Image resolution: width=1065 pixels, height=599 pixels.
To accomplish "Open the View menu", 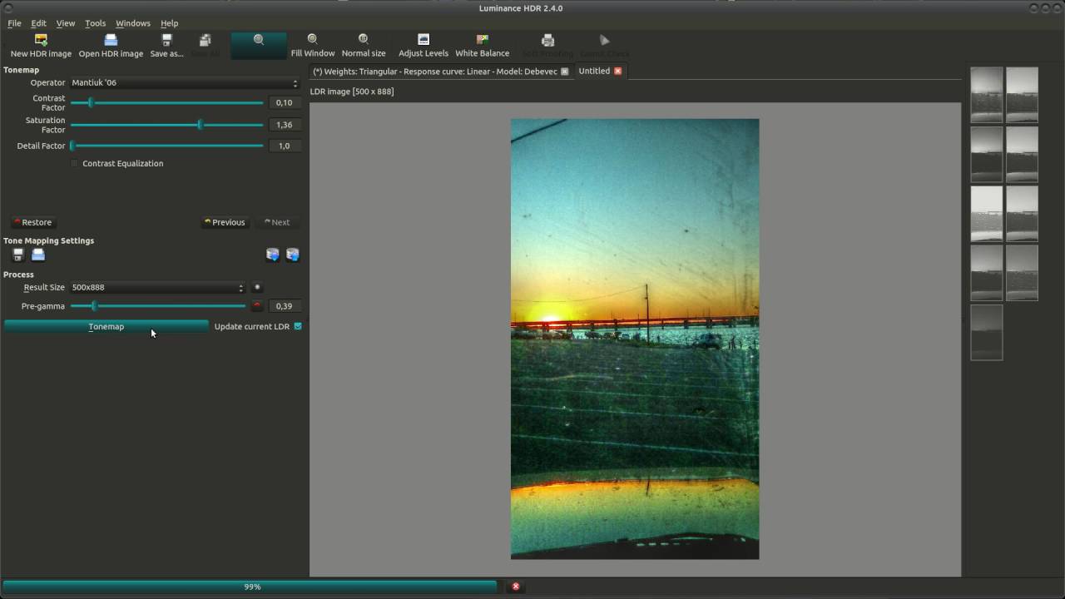I will point(65,23).
